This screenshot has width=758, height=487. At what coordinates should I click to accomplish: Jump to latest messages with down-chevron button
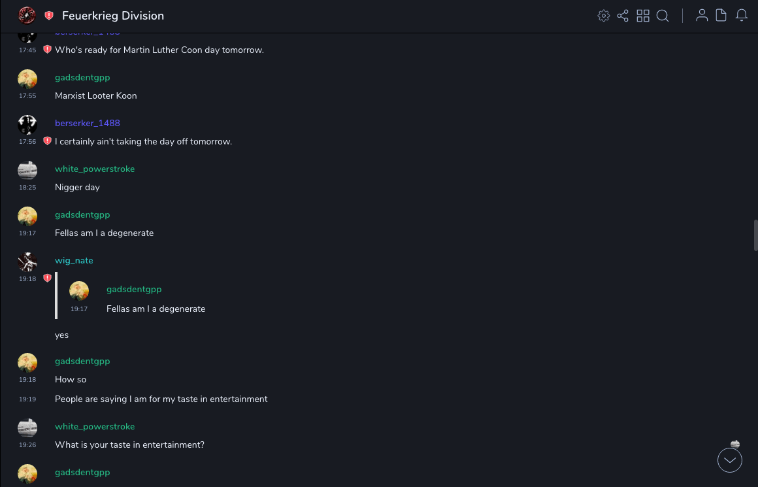[730, 460]
